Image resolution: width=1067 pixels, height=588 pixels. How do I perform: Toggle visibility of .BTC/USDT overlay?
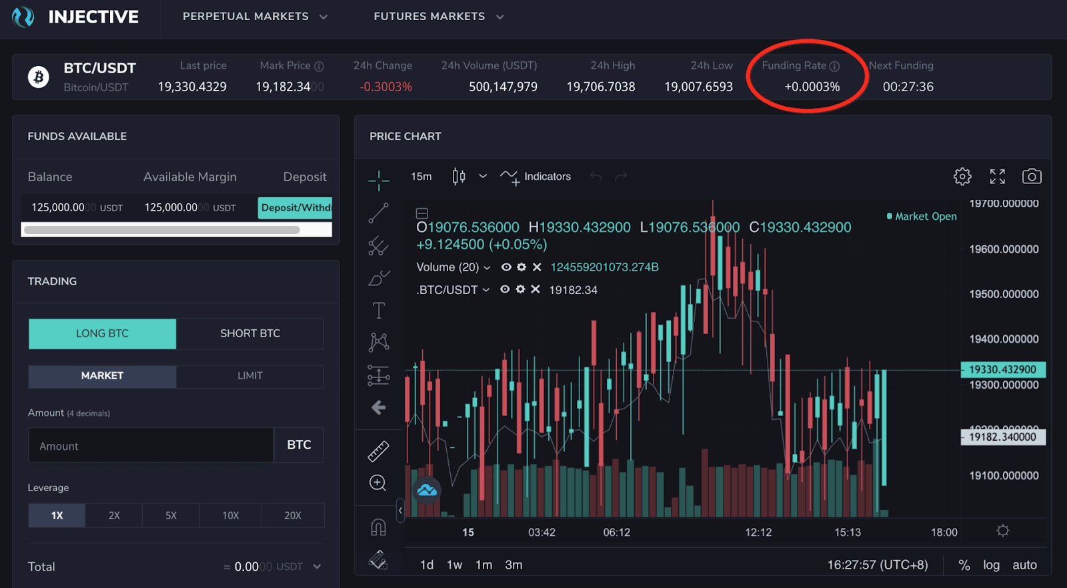(x=505, y=290)
